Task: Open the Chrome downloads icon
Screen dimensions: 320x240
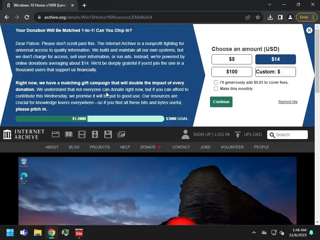Action: 270,17
